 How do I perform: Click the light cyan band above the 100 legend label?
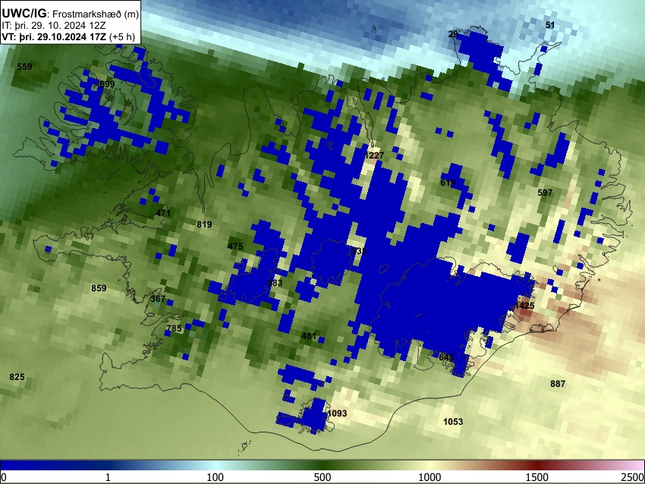(x=215, y=466)
